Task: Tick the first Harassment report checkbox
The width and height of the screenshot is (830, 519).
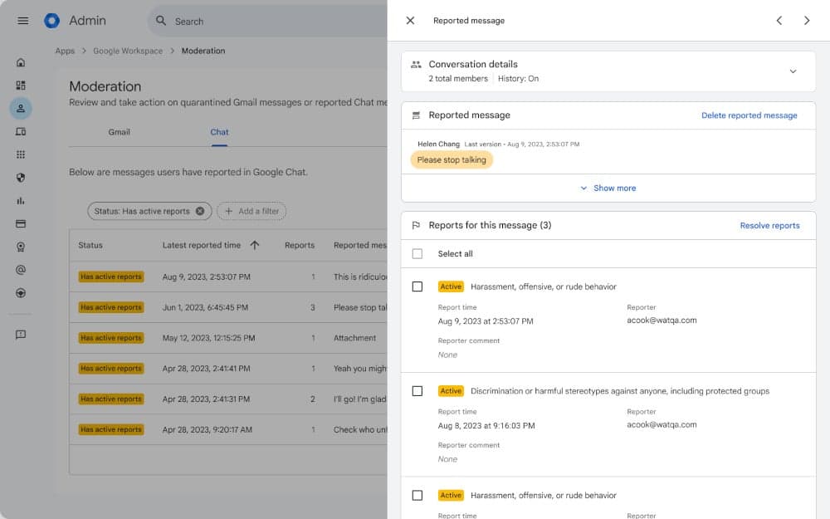Action: pyautogui.click(x=417, y=286)
